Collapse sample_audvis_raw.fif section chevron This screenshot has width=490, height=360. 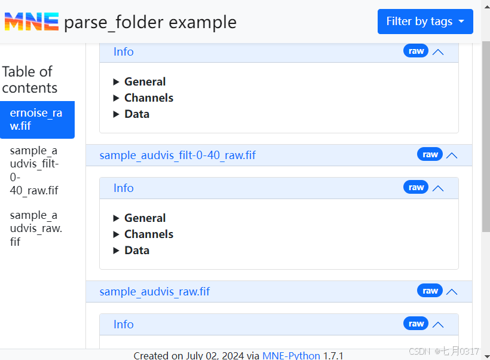[x=452, y=292]
